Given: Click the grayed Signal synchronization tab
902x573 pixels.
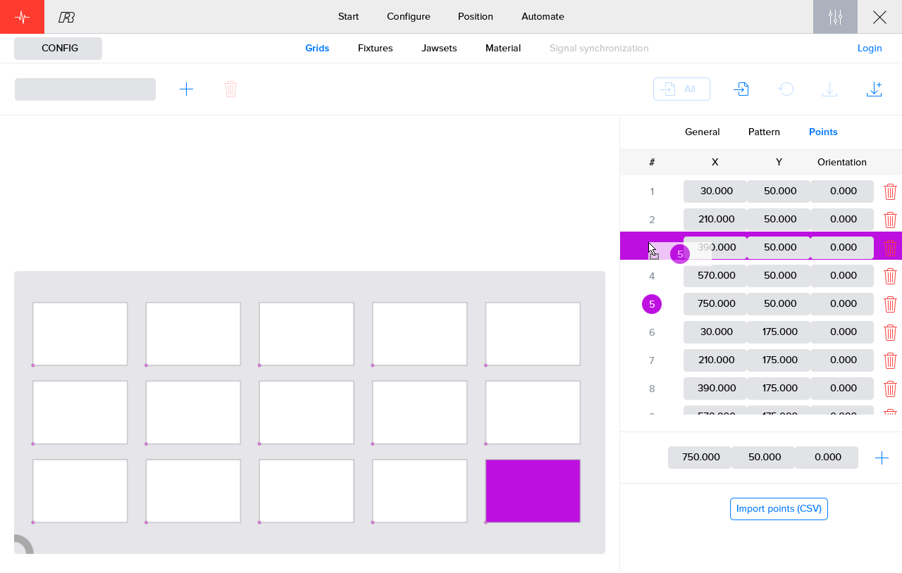Looking at the screenshot, I should 599,48.
